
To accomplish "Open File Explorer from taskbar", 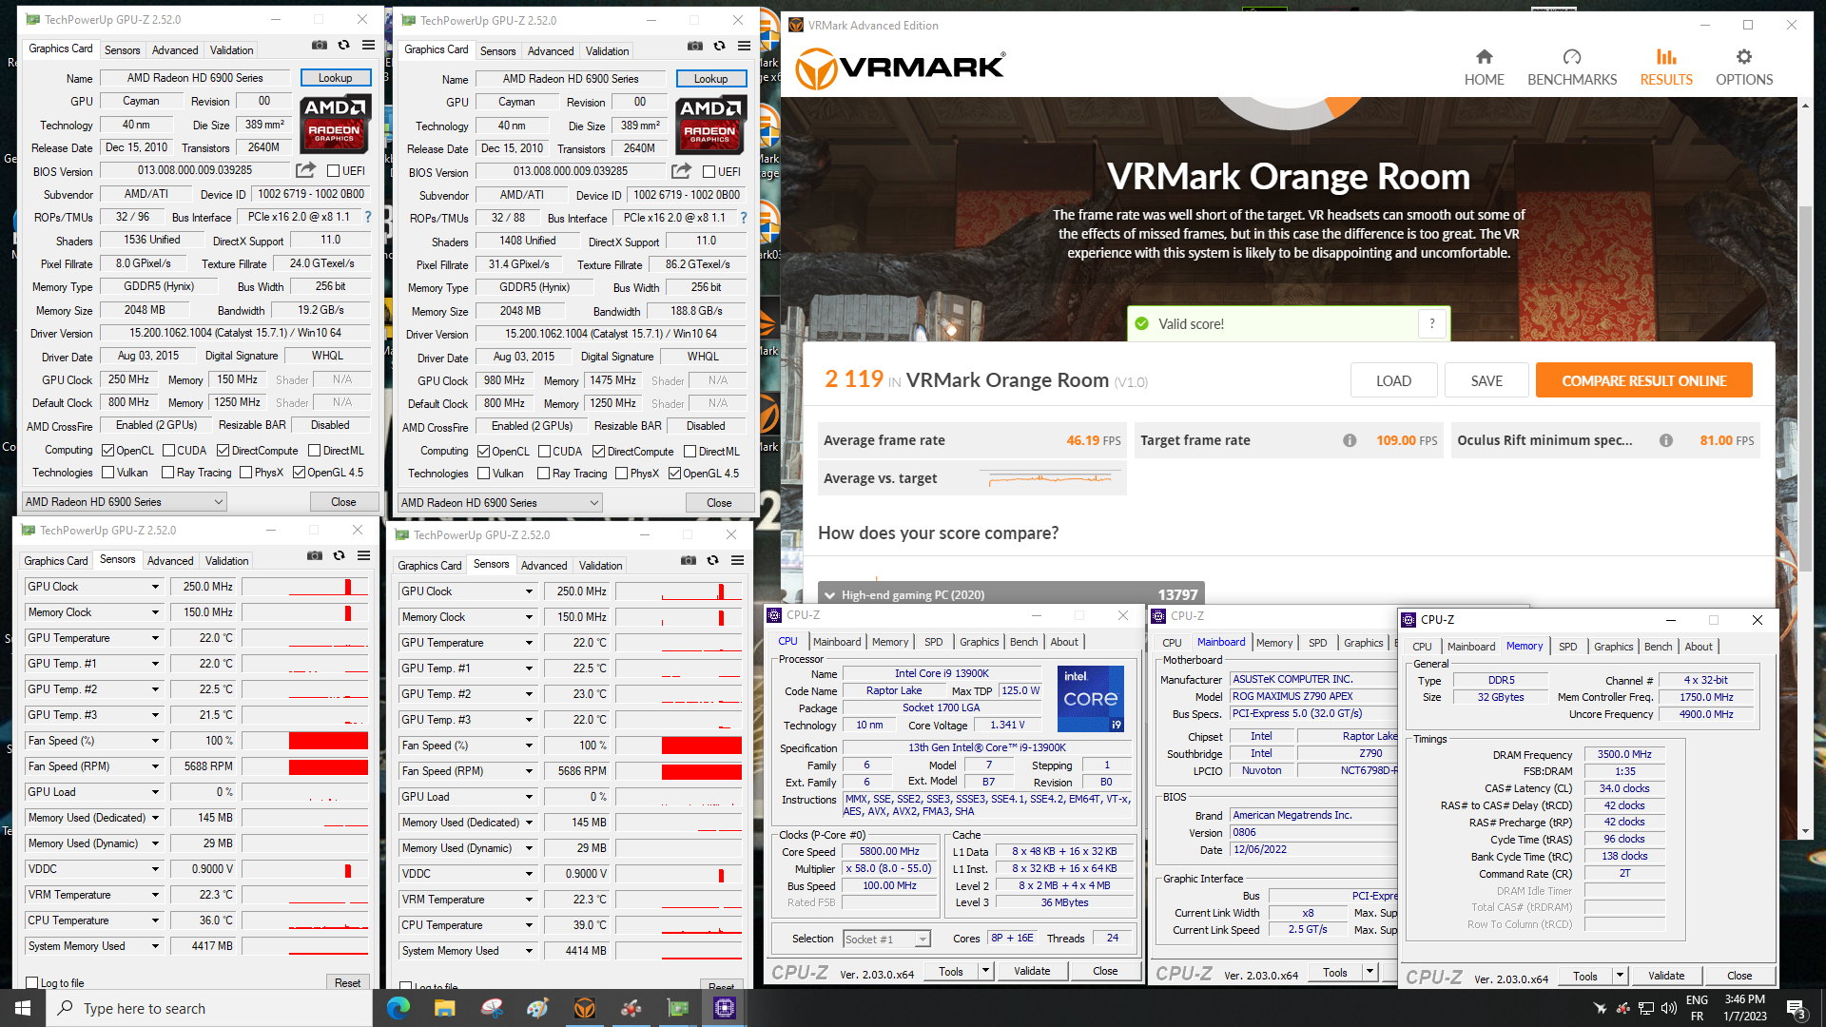I will (445, 1008).
